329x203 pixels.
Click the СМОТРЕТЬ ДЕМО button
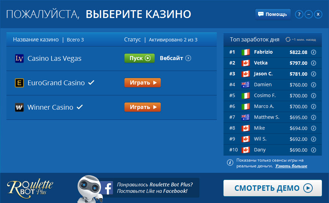273,188
